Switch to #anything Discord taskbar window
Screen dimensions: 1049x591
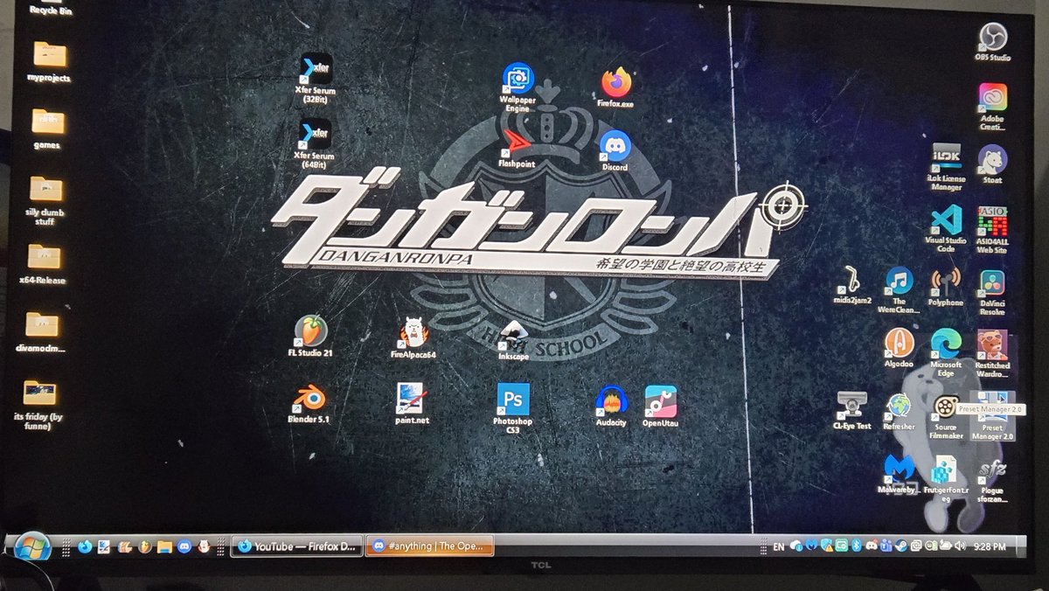pyautogui.click(x=429, y=546)
